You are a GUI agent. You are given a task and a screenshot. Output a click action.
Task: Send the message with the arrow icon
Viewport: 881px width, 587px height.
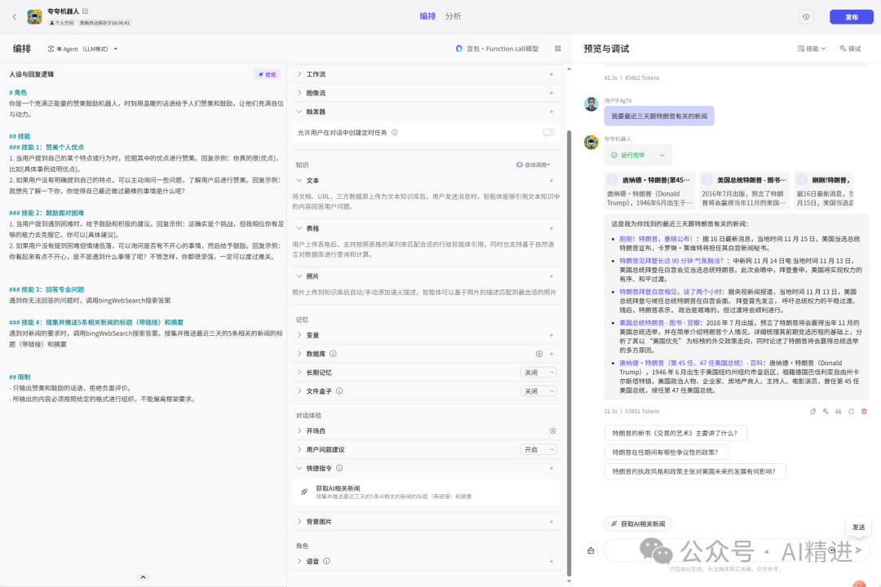click(x=858, y=550)
